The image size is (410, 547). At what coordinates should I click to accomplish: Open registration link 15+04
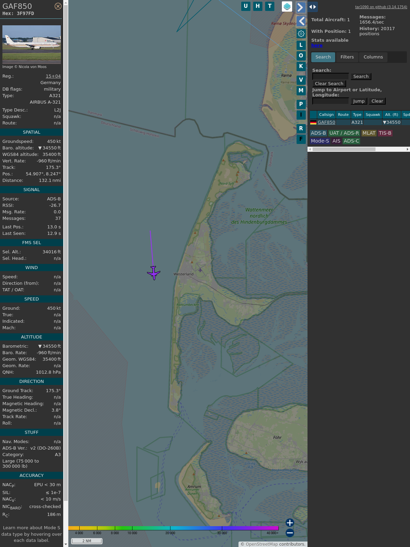(53, 76)
